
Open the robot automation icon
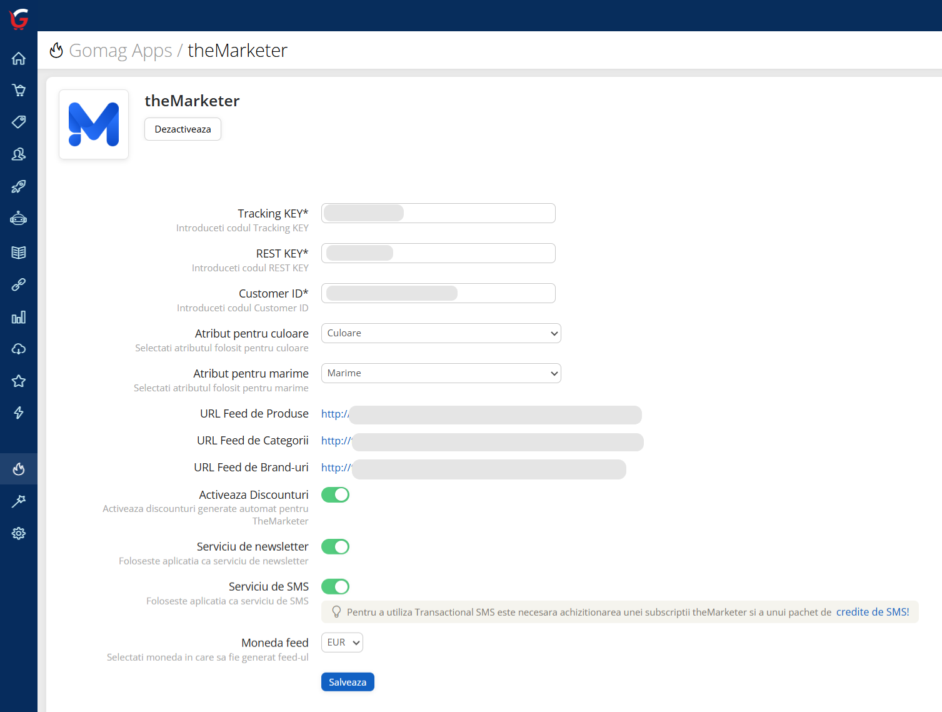[19, 218]
